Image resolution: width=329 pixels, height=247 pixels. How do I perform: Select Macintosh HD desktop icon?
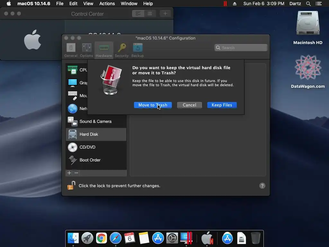click(x=308, y=28)
